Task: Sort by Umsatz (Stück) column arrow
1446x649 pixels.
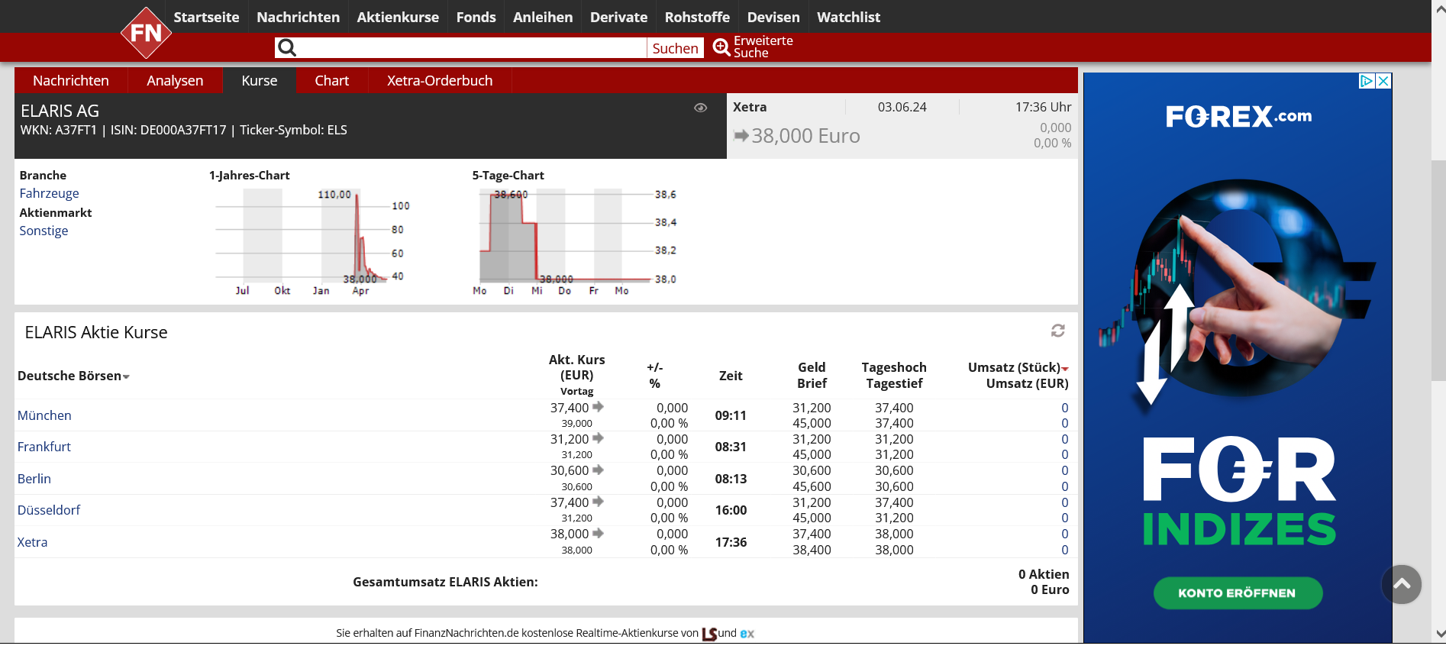Action: tap(1065, 369)
